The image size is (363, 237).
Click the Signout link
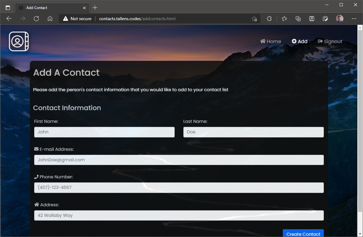pos(330,42)
